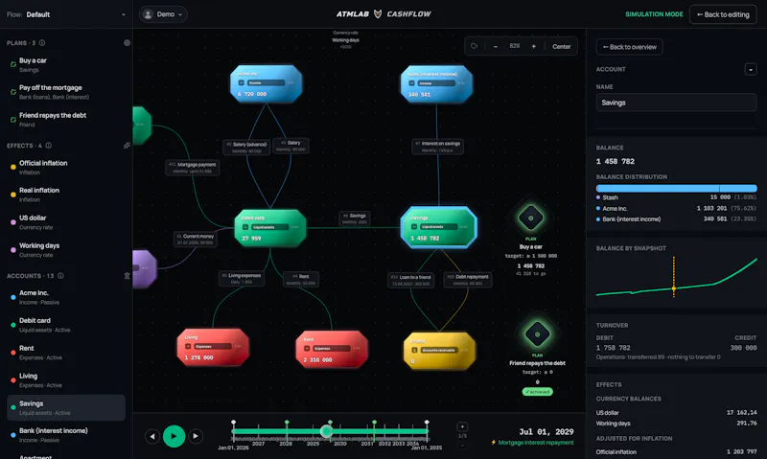Viewport: 767px width, 459px height.
Task: Toggle checkbox in the Debit card node
Action: click(x=245, y=227)
